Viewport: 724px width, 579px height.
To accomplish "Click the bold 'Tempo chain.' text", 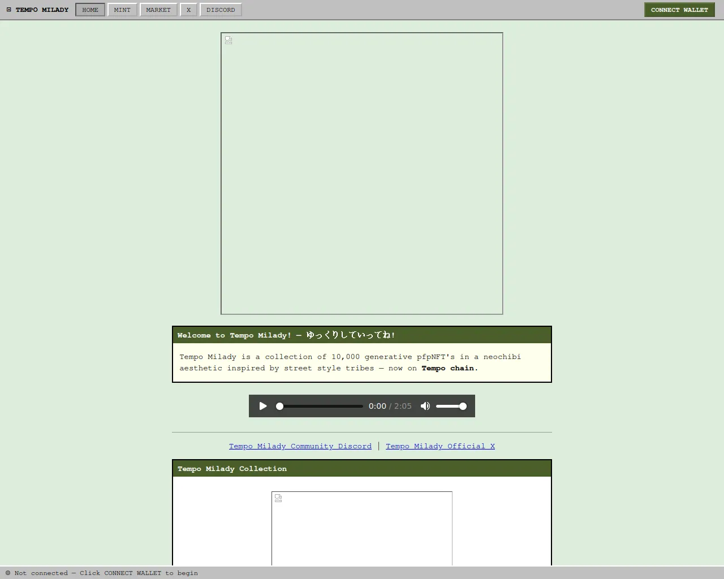I will tap(450, 368).
